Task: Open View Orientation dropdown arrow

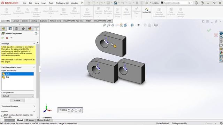Action: 129,25
